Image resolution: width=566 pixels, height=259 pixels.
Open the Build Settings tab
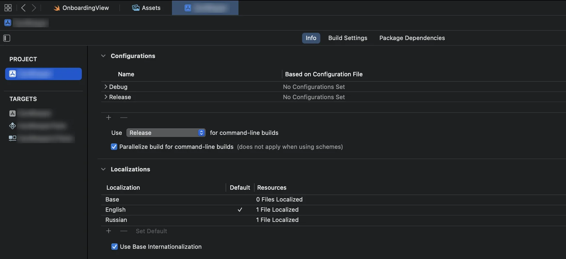(x=348, y=38)
